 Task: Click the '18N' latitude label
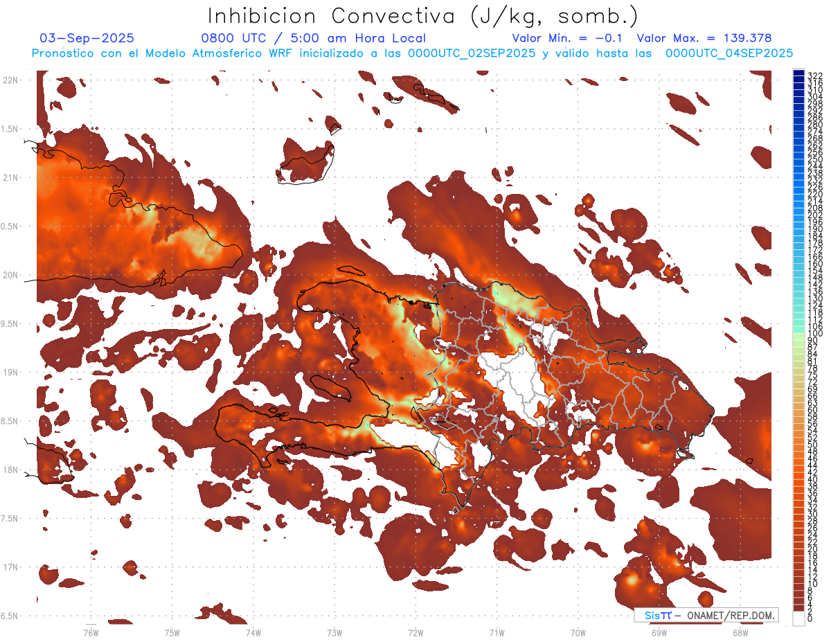click(x=10, y=470)
